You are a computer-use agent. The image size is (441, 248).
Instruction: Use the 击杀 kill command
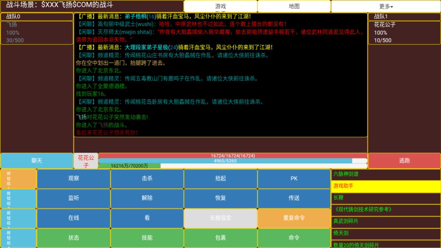pos(147,178)
